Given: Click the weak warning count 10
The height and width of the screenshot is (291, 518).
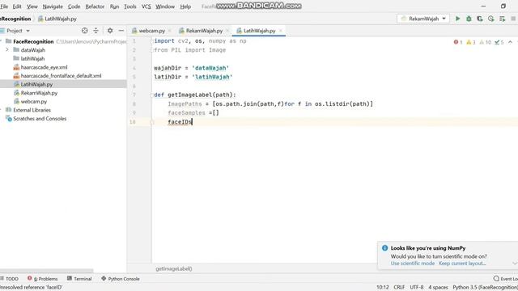Looking at the screenshot, I should click(x=486, y=42).
